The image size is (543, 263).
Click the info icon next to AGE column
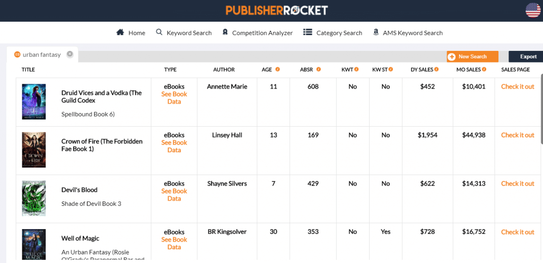(277, 69)
